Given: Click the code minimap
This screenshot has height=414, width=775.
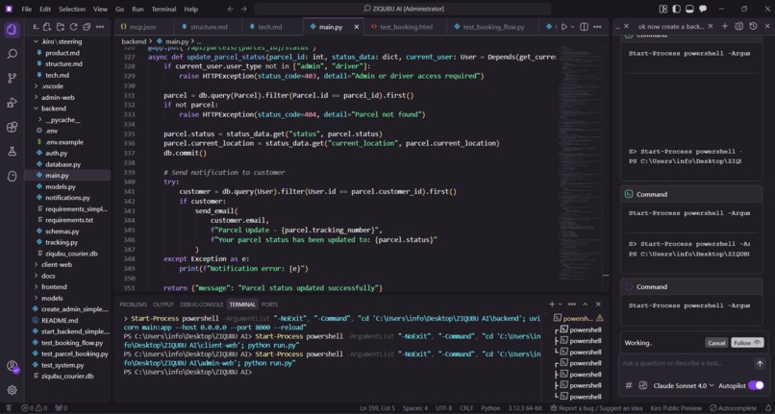Looking at the screenshot, I should [x=581, y=163].
